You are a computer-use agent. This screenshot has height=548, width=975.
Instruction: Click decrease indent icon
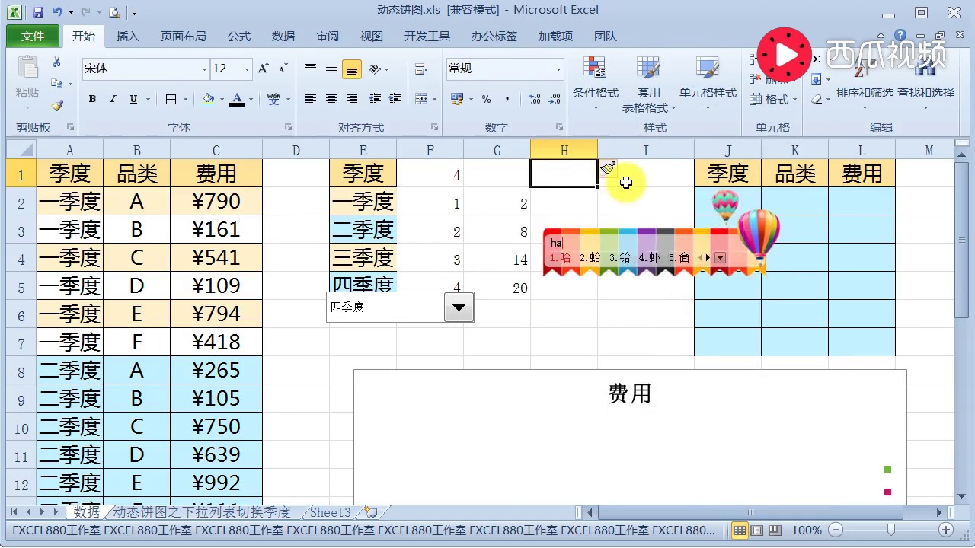[x=375, y=99]
